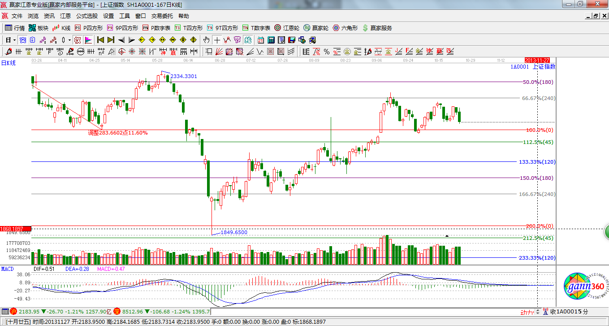Jump to first bar with skip-start arrow
Image resolution: width=609 pixels, height=326 pixels.
coord(100,40)
